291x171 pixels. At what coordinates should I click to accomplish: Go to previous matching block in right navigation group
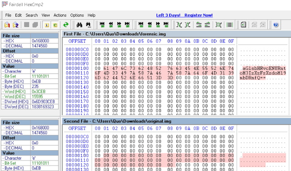point(150,24)
